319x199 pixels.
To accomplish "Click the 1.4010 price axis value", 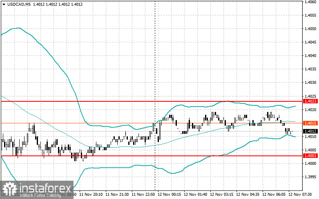I will [x=310, y=137].
